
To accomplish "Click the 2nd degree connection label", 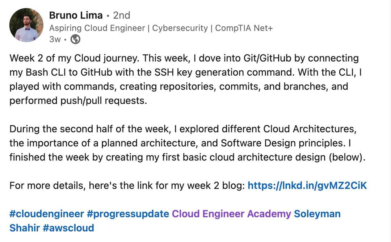I will click(x=122, y=16).
